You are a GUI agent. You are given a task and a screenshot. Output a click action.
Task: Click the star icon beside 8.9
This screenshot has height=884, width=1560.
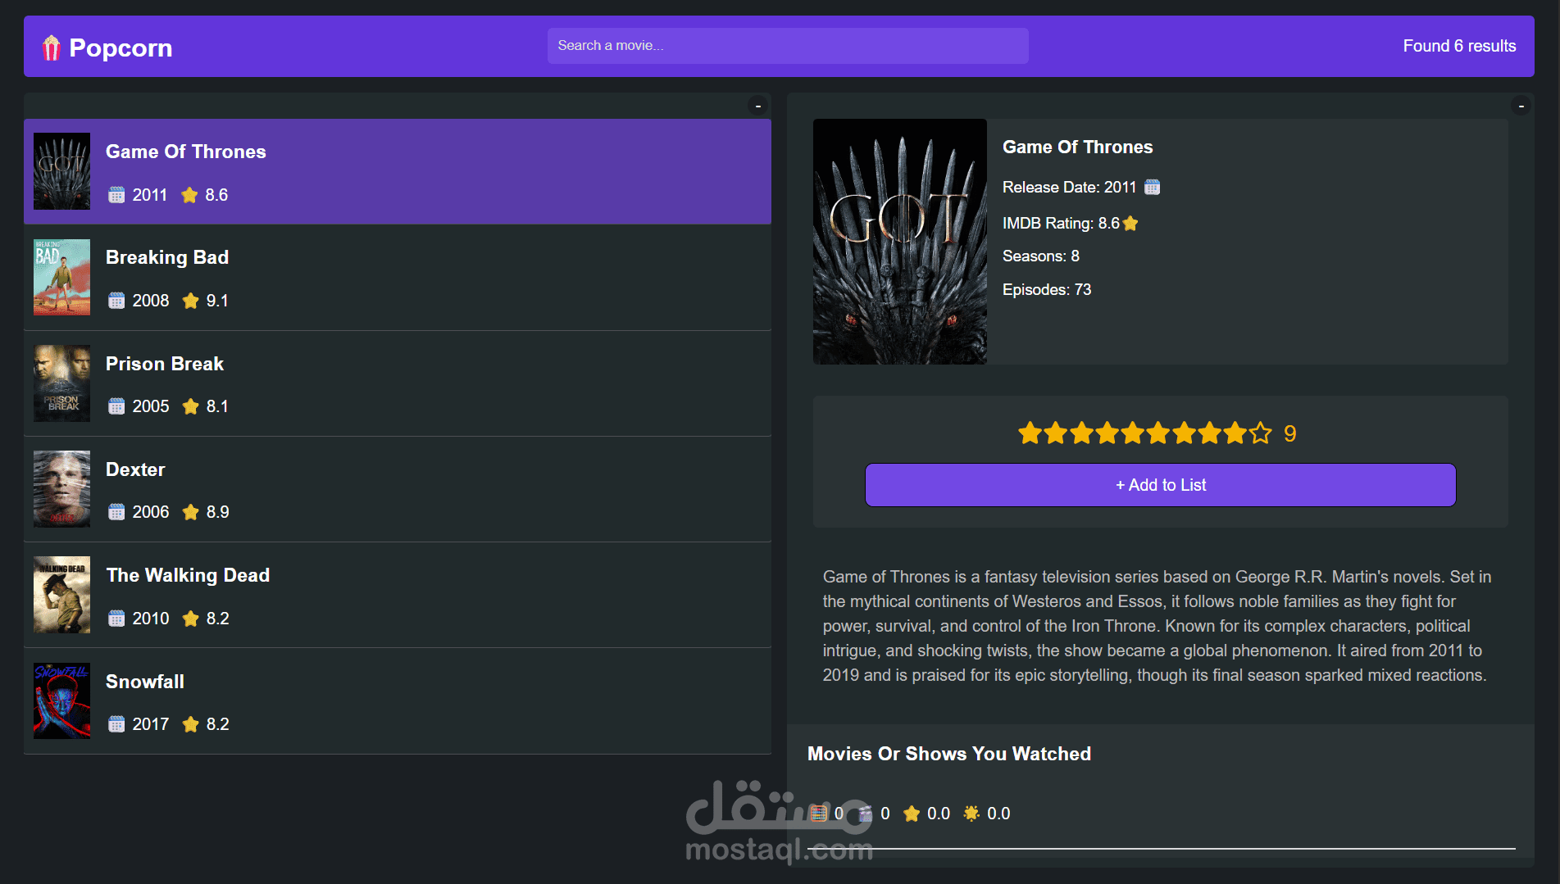[191, 512]
